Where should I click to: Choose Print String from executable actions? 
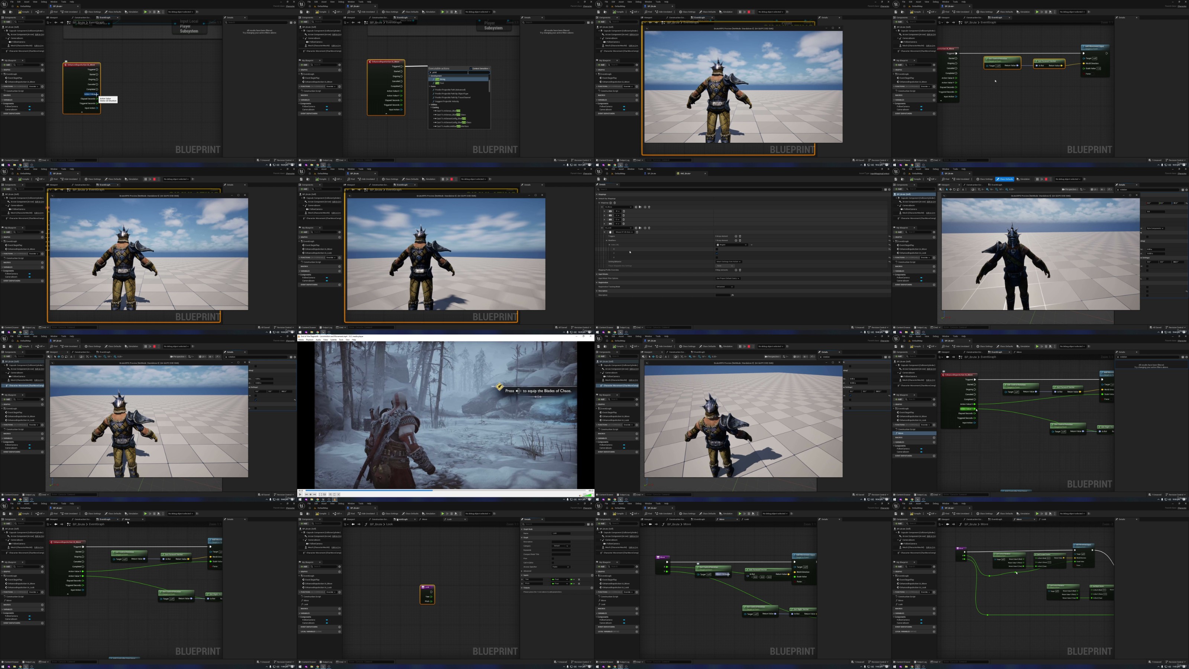440,80
